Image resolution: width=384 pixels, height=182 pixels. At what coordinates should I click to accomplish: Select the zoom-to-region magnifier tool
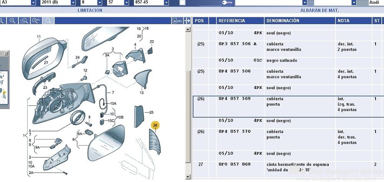point(25,21)
